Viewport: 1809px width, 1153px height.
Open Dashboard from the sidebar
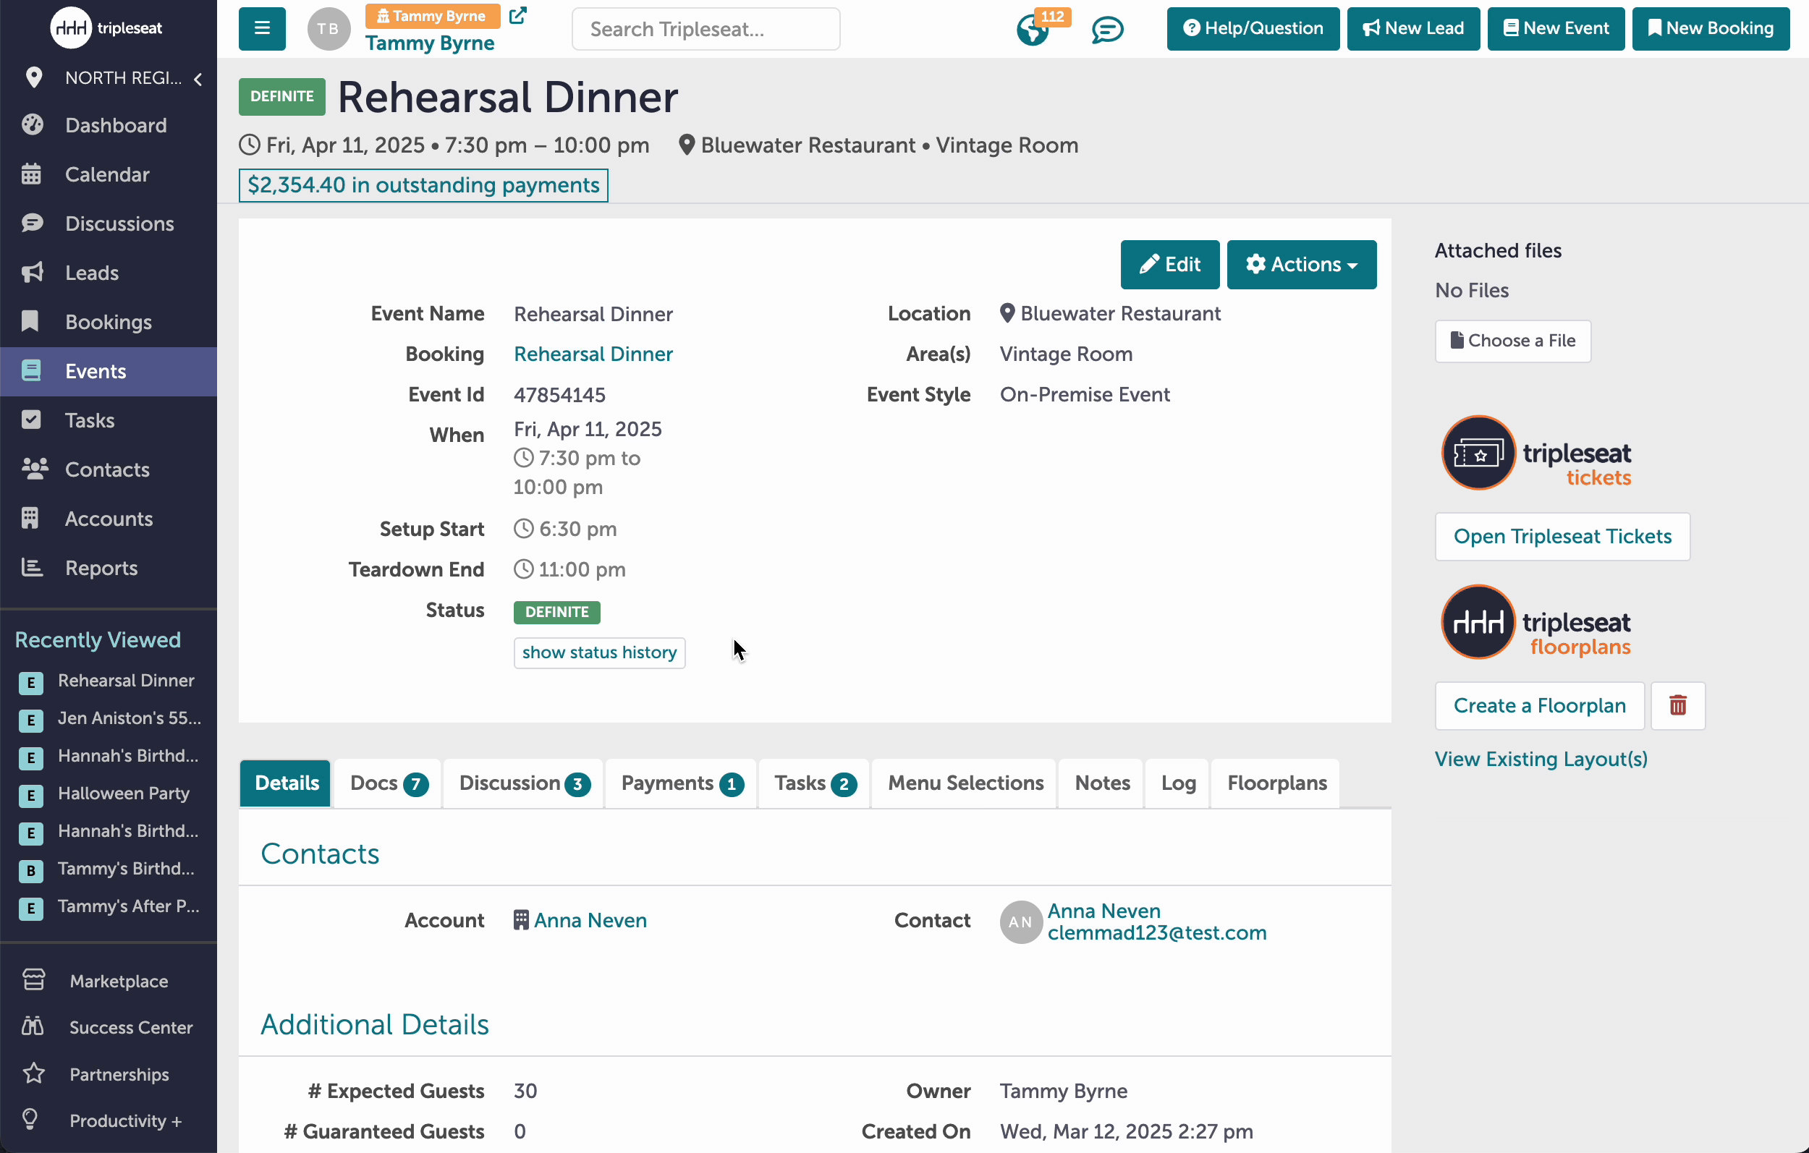(115, 125)
